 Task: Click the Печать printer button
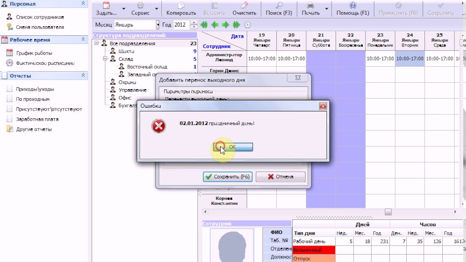click(311, 9)
